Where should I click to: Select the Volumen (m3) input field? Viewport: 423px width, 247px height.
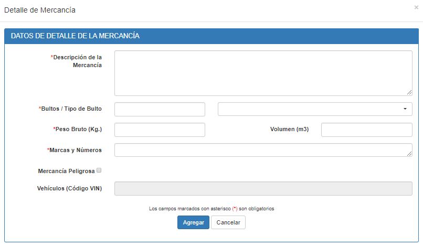coord(366,130)
